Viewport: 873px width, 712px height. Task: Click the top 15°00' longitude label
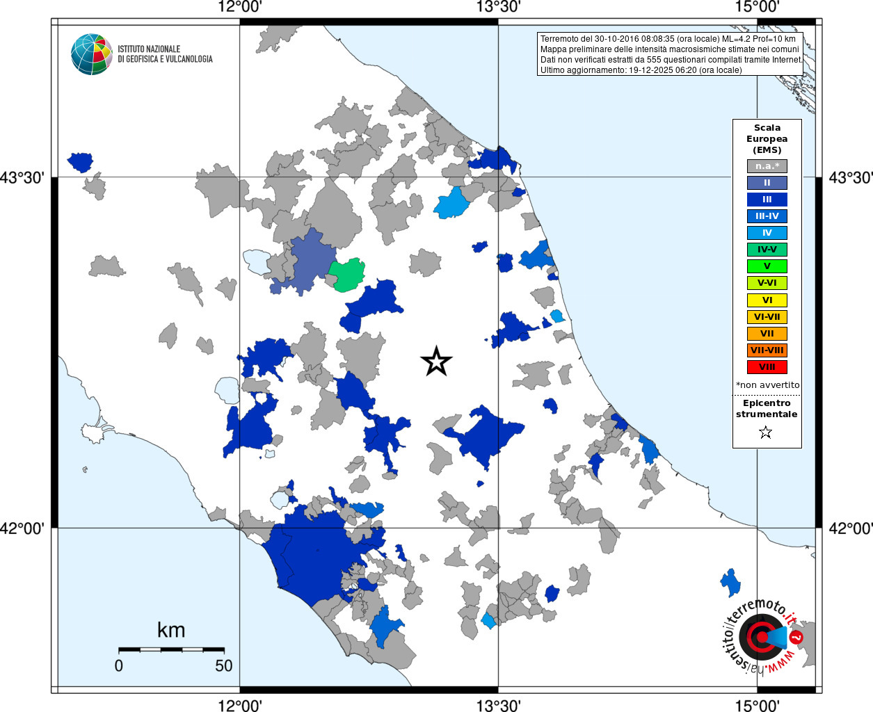pyautogui.click(x=758, y=7)
